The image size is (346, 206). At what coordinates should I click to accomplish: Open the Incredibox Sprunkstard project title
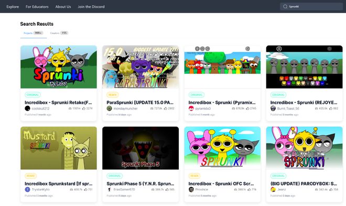tap(59, 183)
